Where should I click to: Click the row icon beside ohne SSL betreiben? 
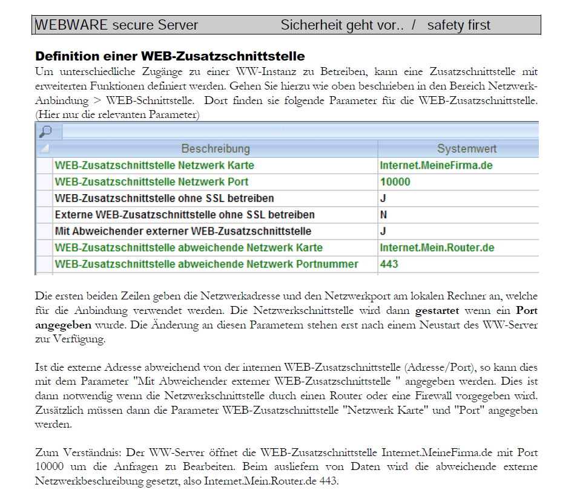click(x=44, y=197)
